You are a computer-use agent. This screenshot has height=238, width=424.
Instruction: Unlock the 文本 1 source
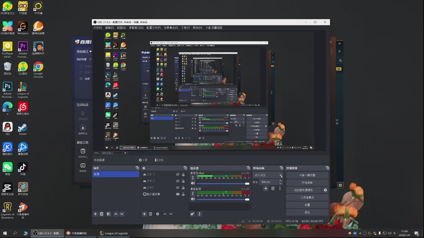[183, 188]
